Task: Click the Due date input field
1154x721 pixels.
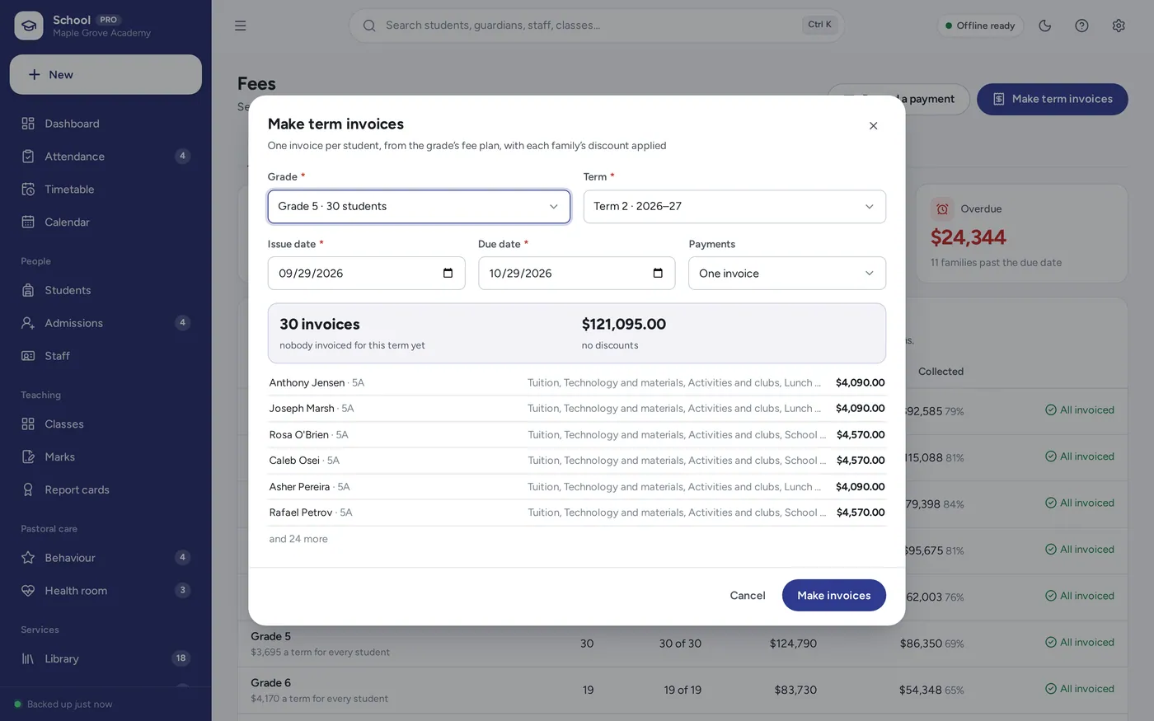Action: click(x=576, y=274)
